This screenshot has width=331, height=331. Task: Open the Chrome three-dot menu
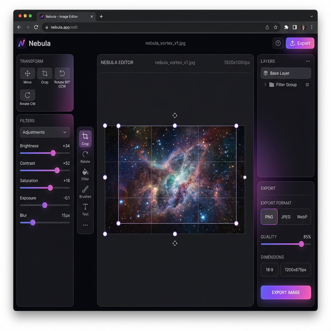pos(312,27)
